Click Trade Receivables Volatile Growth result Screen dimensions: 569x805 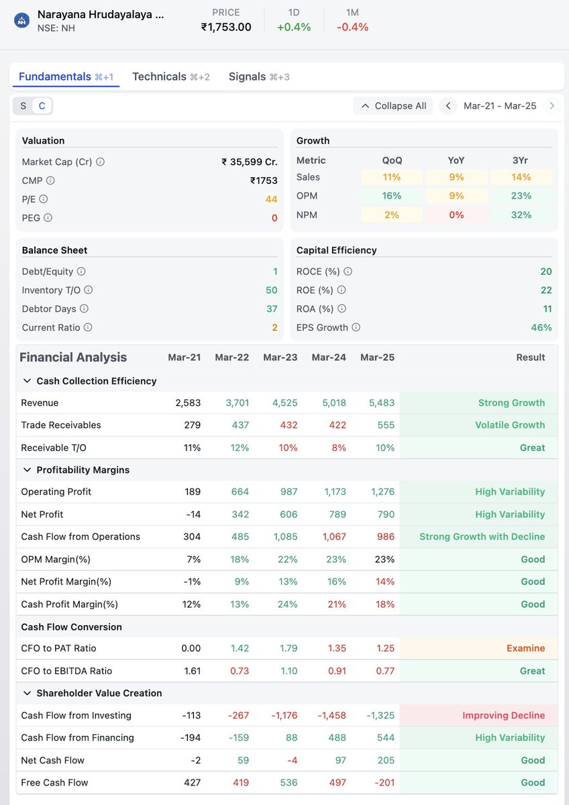510,425
